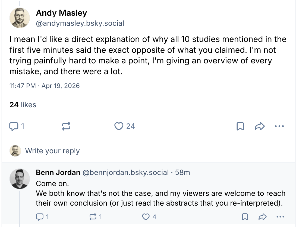Share Andy Masley's main post
296x227 pixels.
coord(260,126)
